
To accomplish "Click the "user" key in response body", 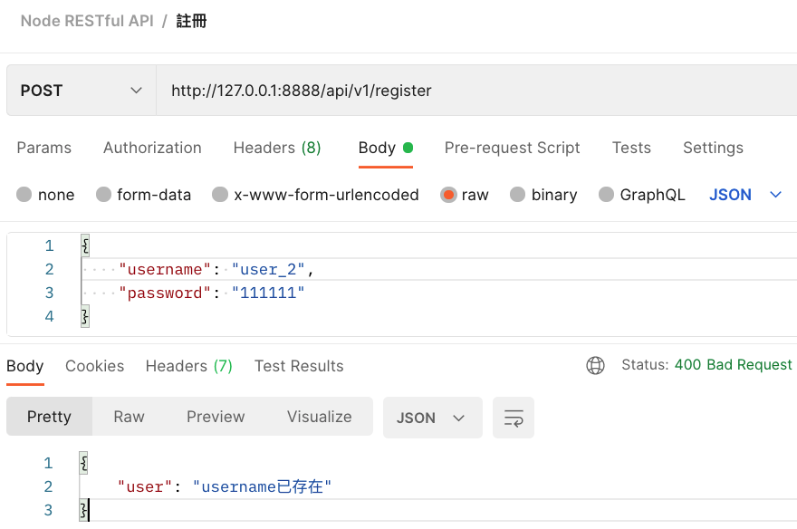I will tap(146, 486).
